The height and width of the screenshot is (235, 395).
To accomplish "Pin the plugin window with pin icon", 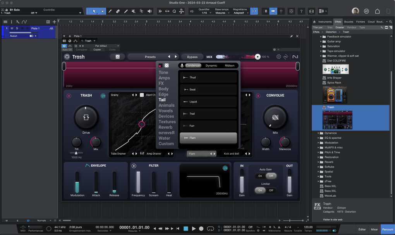I will [291, 36].
